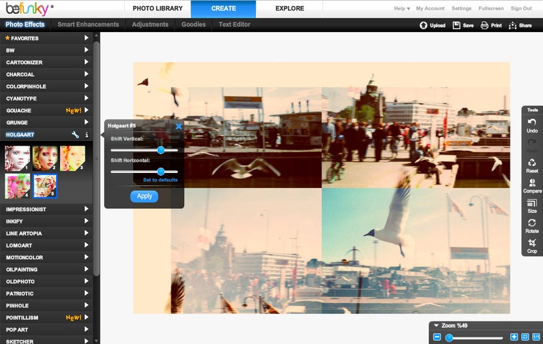Open Settings link
Image resolution: width=543 pixels, height=344 pixels.
click(x=461, y=8)
